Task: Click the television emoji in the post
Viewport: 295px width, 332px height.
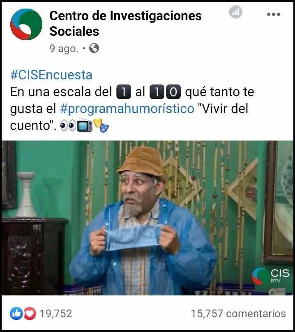Action: (85, 125)
